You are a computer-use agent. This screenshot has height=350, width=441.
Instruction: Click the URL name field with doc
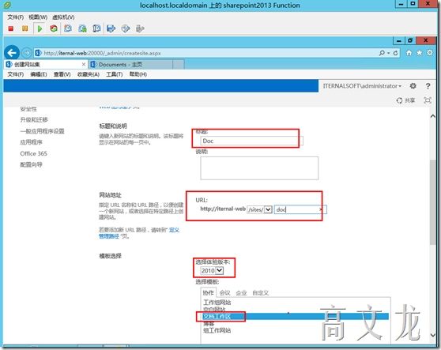coord(300,209)
